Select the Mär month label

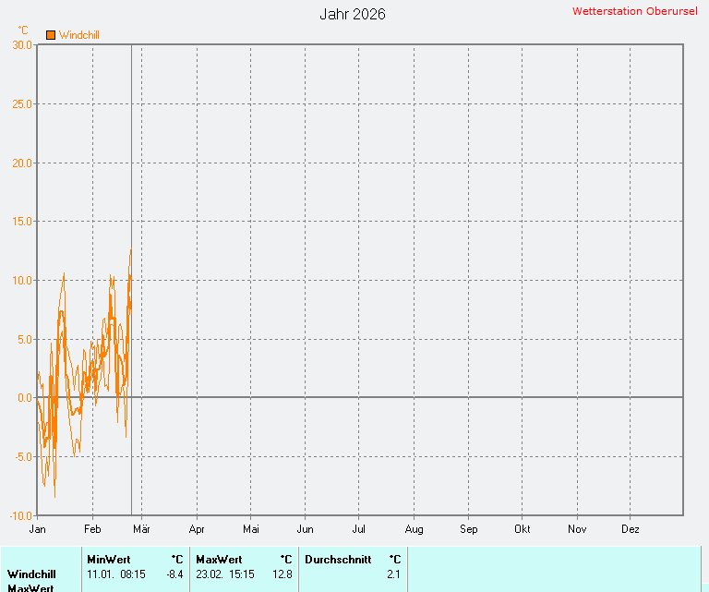[x=142, y=529]
